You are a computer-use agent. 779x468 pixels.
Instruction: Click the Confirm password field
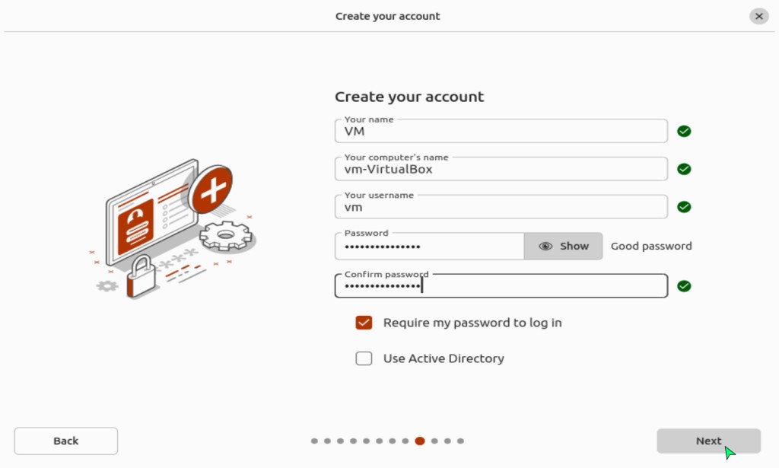501,286
